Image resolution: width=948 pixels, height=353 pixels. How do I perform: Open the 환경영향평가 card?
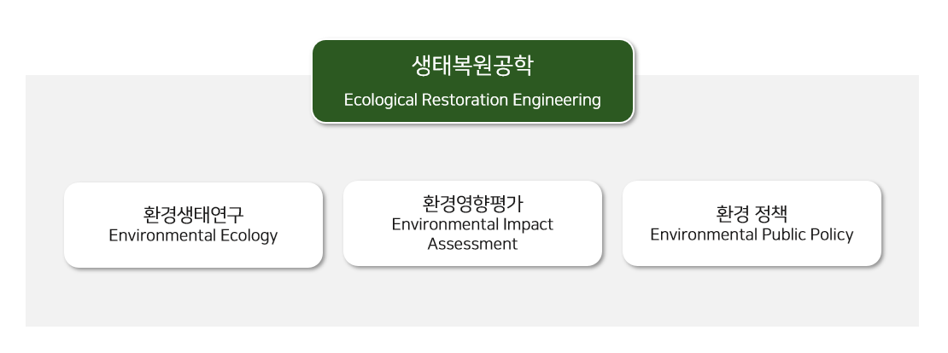point(473,223)
